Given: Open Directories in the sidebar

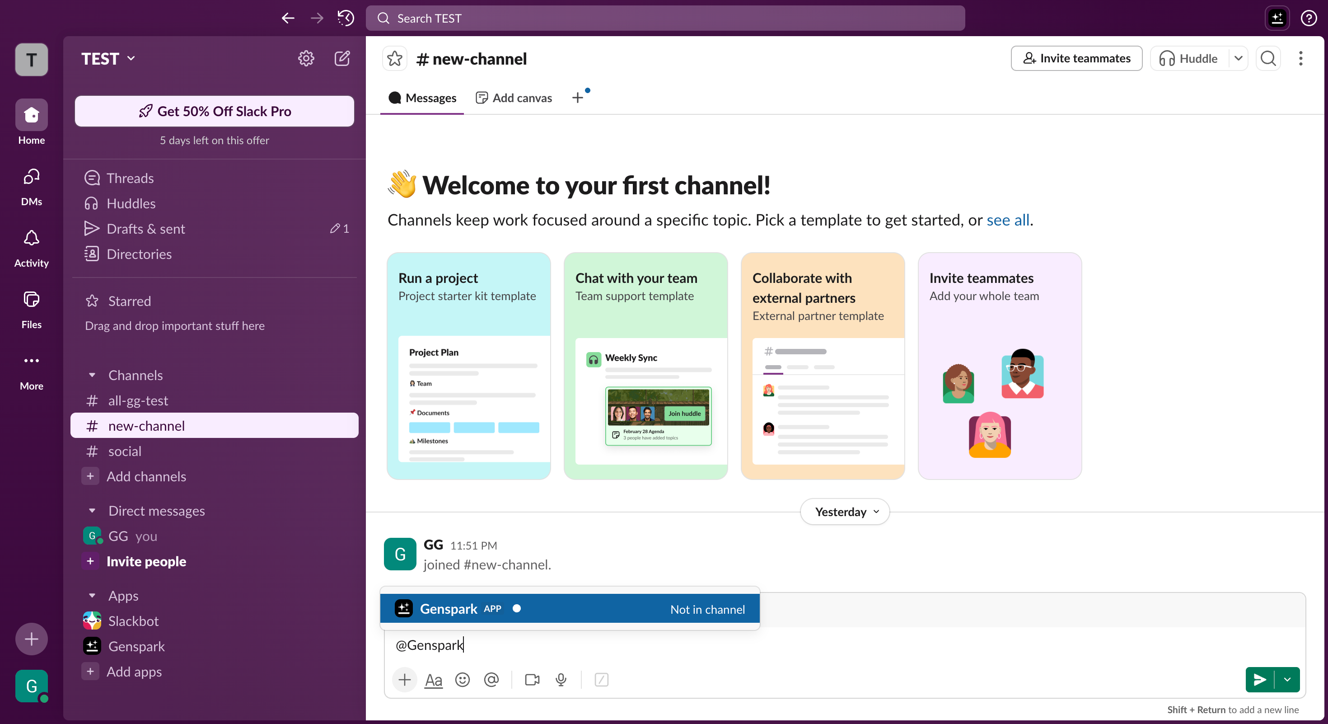Looking at the screenshot, I should pos(215,254).
